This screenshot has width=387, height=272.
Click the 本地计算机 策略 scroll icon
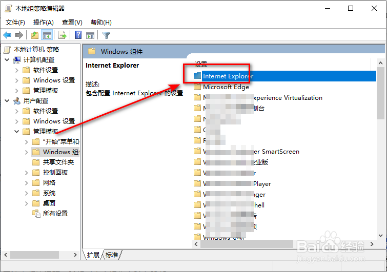tap(7, 50)
